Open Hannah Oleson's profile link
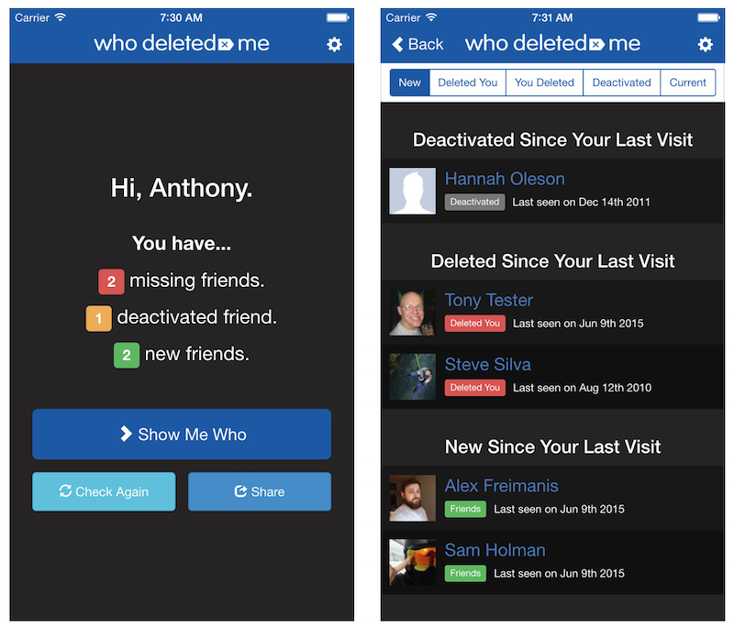This screenshot has height=628, width=734. 505,179
